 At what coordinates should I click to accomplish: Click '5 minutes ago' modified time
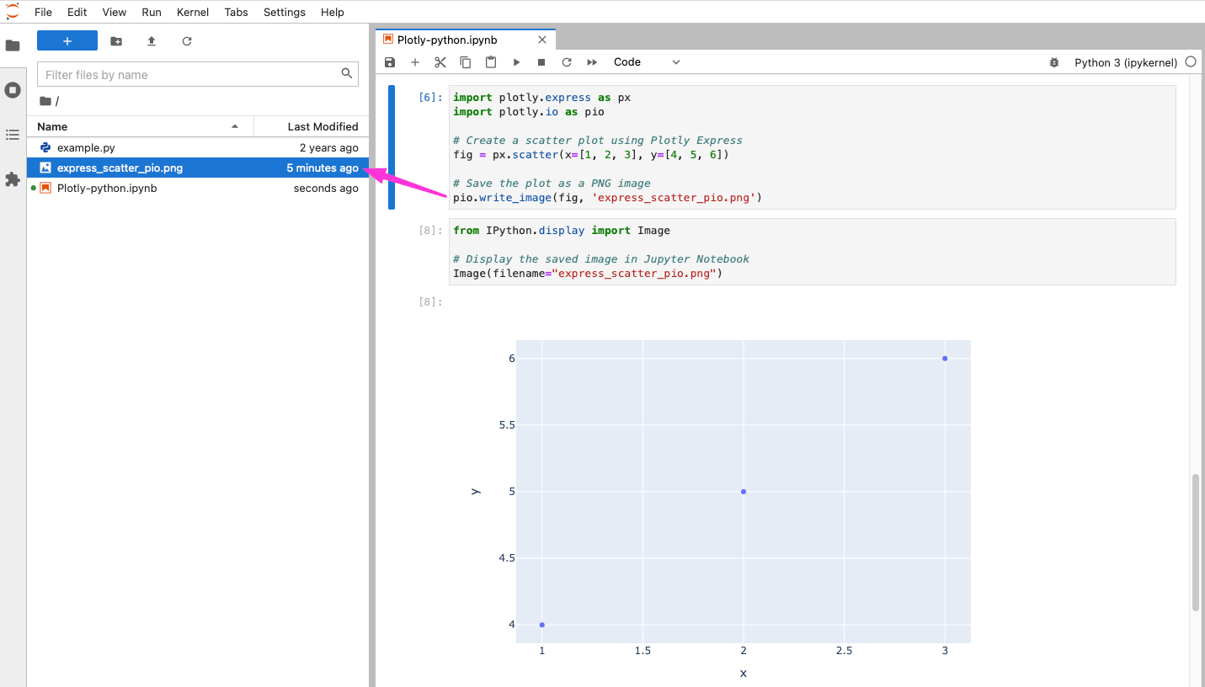tap(323, 168)
